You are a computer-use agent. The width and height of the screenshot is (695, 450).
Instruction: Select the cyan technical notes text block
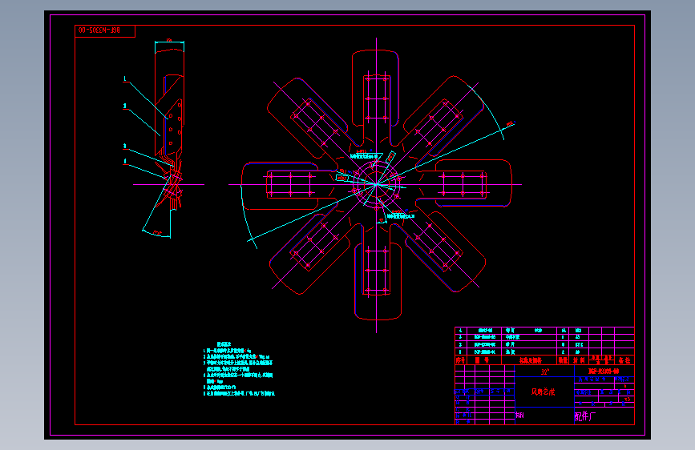tap(238, 368)
